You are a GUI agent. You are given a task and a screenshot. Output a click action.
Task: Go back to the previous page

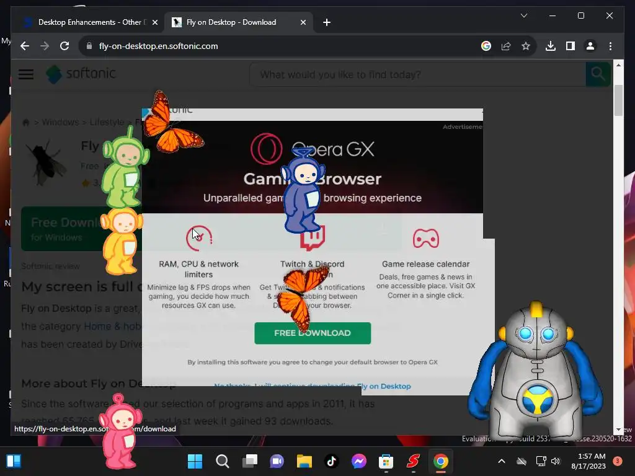point(25,46)
